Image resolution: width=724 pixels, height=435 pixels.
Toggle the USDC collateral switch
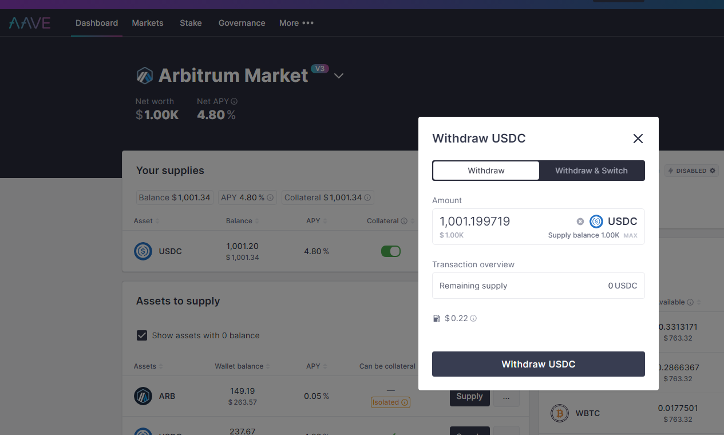(391, 251)
